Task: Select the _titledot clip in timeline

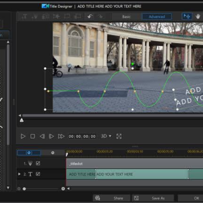Action: 134,163
